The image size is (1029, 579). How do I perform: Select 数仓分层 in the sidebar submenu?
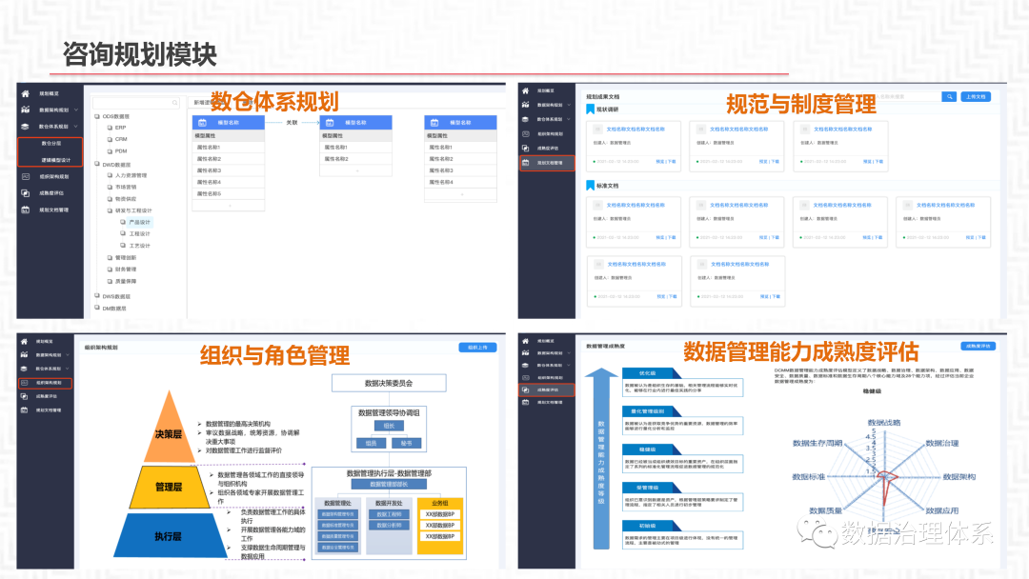pos(51,143)
